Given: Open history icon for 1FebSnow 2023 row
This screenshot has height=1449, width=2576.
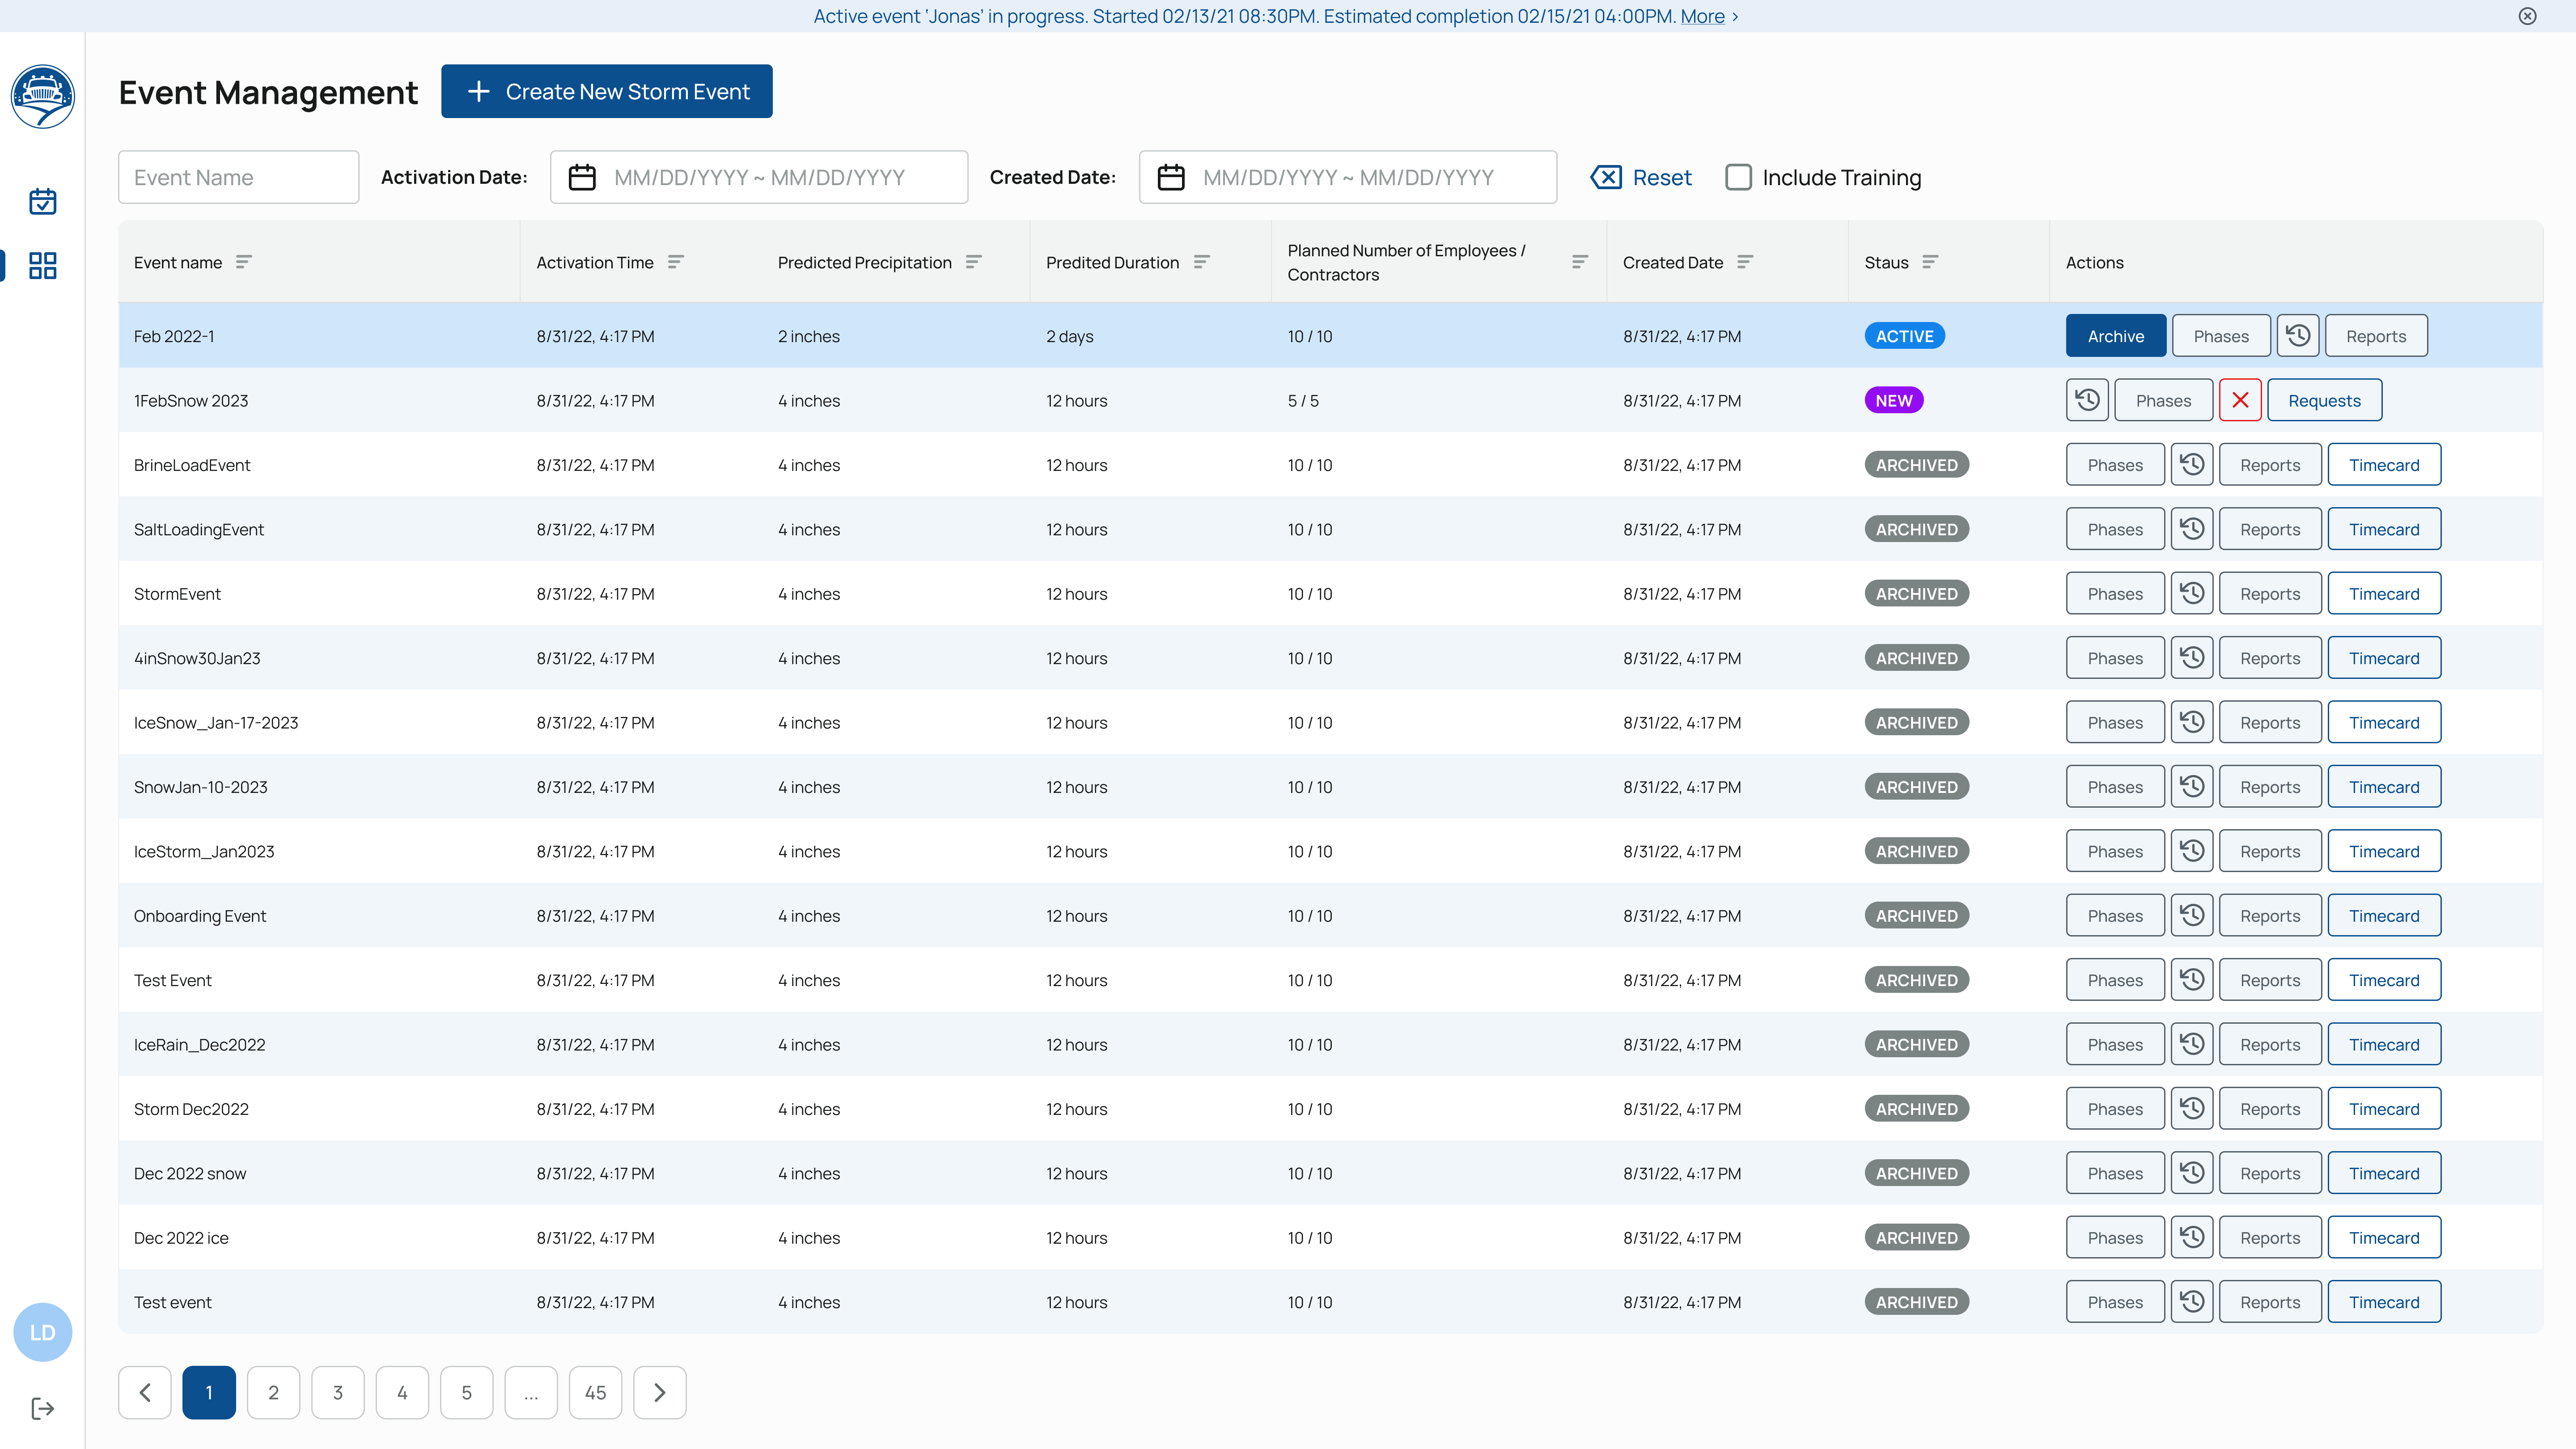Looking at the screenshot, I should [x=2087, y=400].
